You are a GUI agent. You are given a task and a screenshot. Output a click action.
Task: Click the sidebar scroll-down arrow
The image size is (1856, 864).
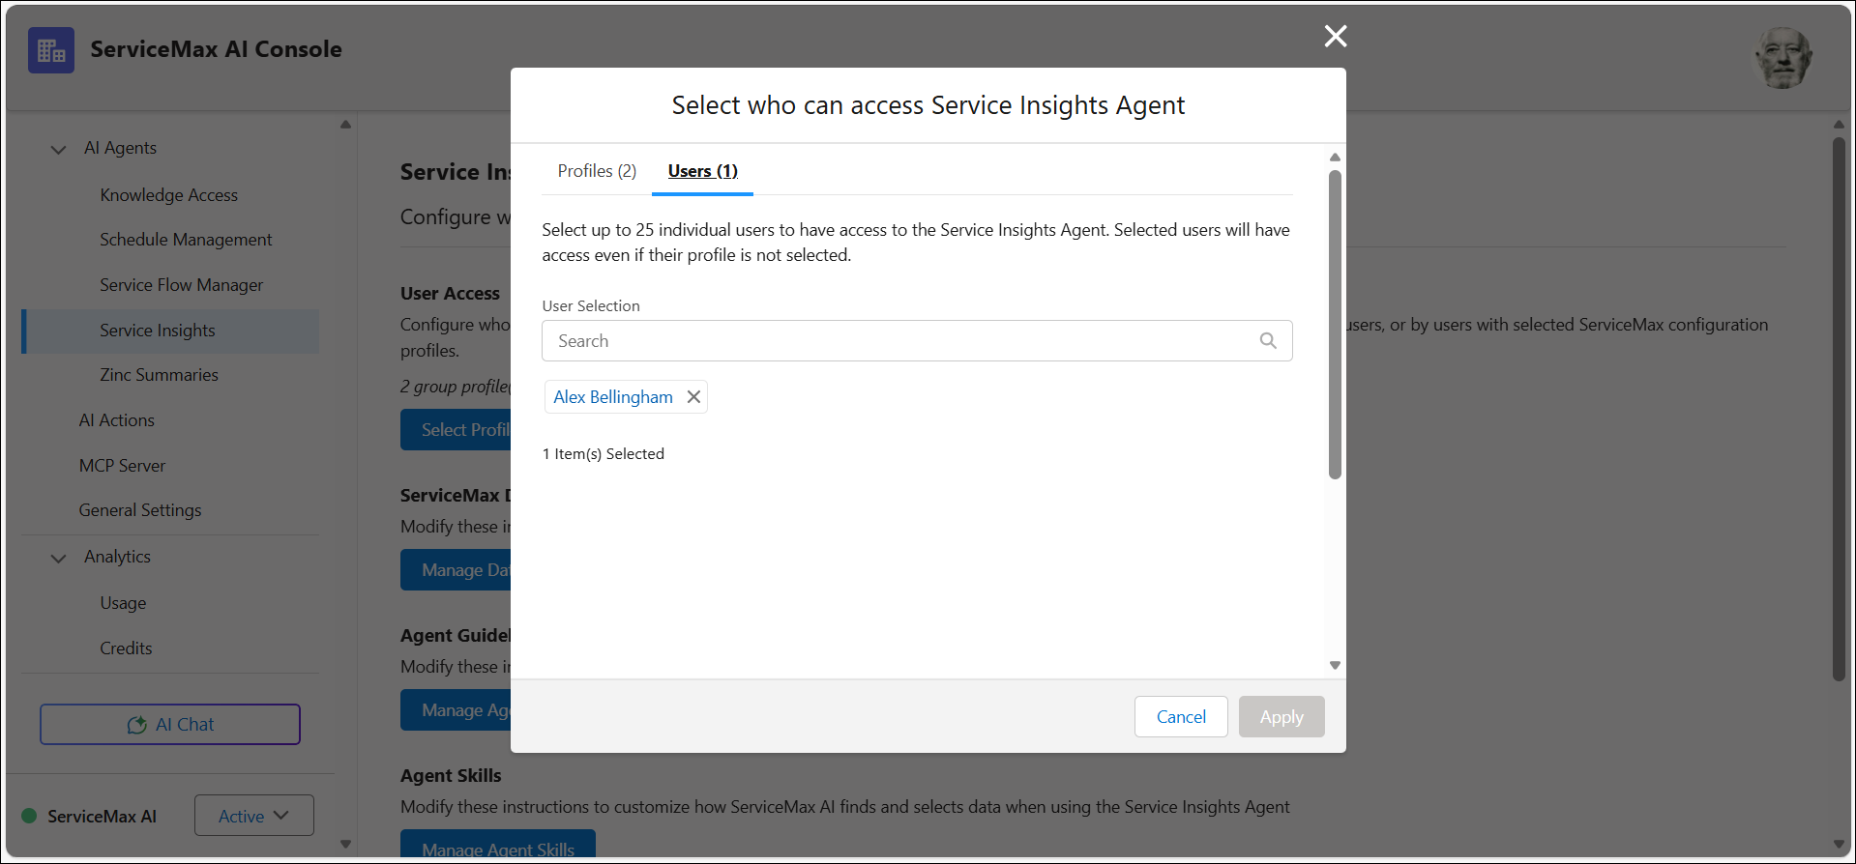pos(345,844)
